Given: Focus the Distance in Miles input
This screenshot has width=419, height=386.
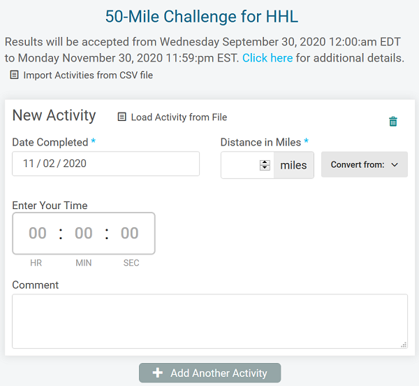Looking at the screenshot, I should pyautogui.click(x=240, y=165).
